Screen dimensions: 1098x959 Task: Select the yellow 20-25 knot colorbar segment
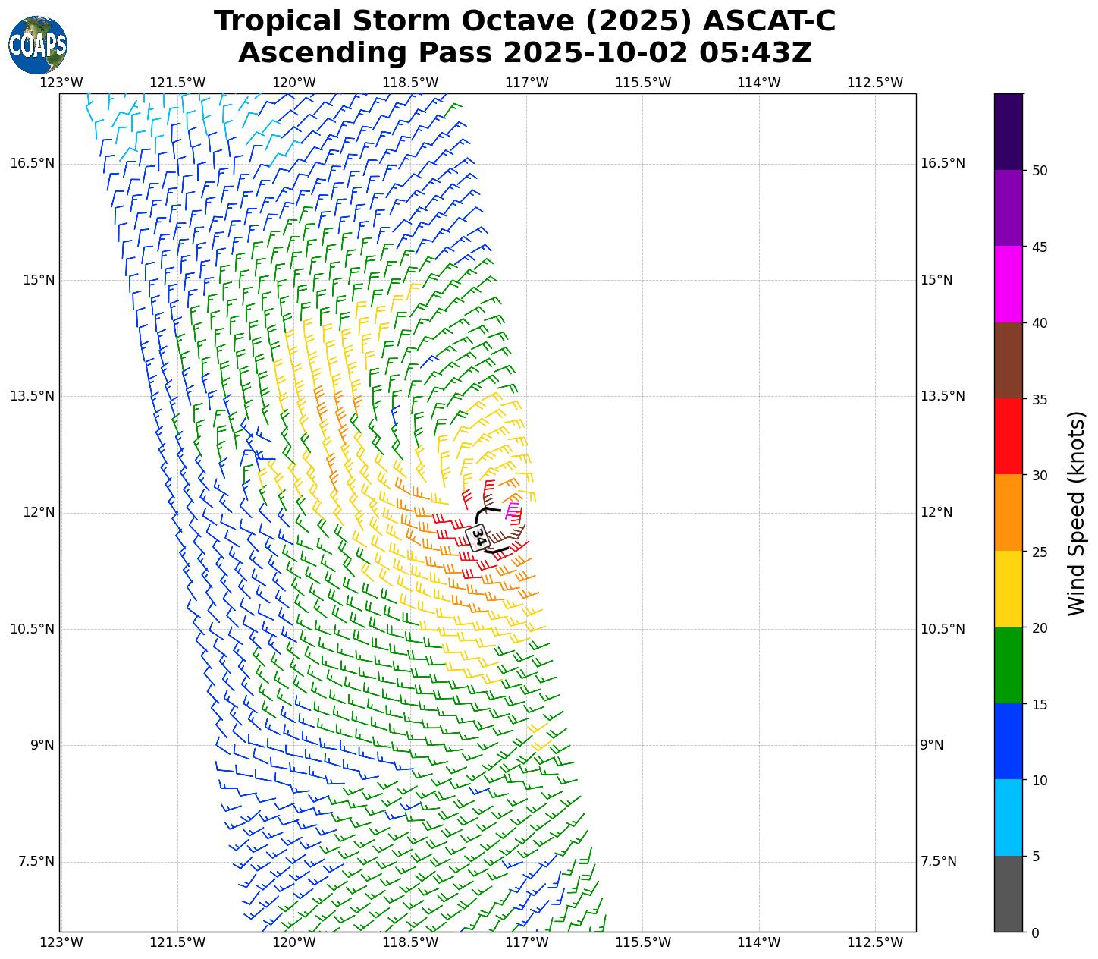(x=1008, y=589)
